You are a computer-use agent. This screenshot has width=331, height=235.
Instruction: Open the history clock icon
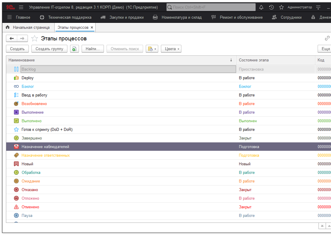[x=271, y=7]
